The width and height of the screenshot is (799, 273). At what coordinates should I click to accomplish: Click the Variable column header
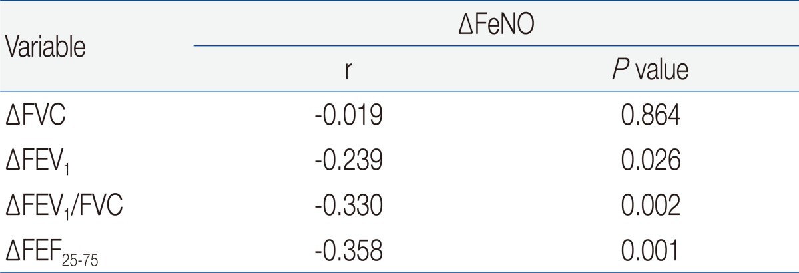pyautogui.click(x=45, y=50)
